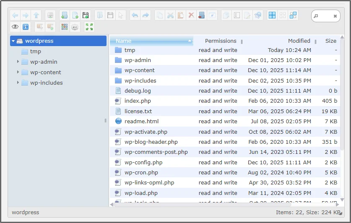351x223 pixels.
Task: Open the blue info icon
Action: [x=26, y=27]
